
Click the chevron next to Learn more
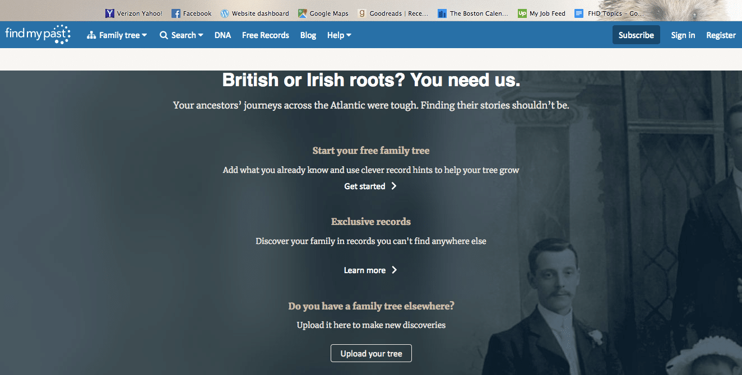tap(394, 270)
